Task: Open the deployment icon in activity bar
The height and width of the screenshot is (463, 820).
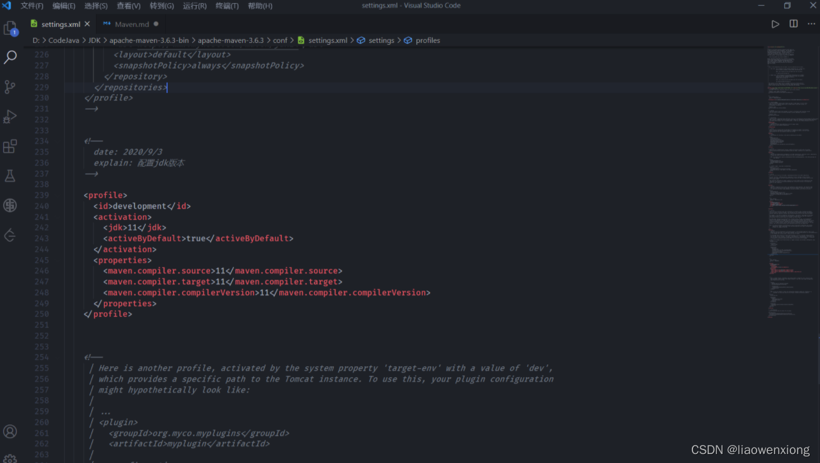Action: coord(10,235)
